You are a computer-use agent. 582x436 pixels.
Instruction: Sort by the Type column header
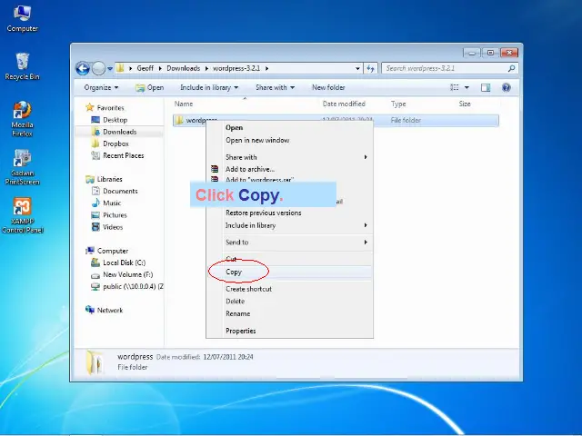(398, 104)
